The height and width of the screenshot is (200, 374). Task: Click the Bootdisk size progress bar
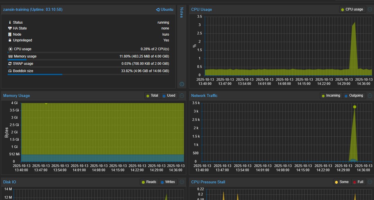coord(88,74)
